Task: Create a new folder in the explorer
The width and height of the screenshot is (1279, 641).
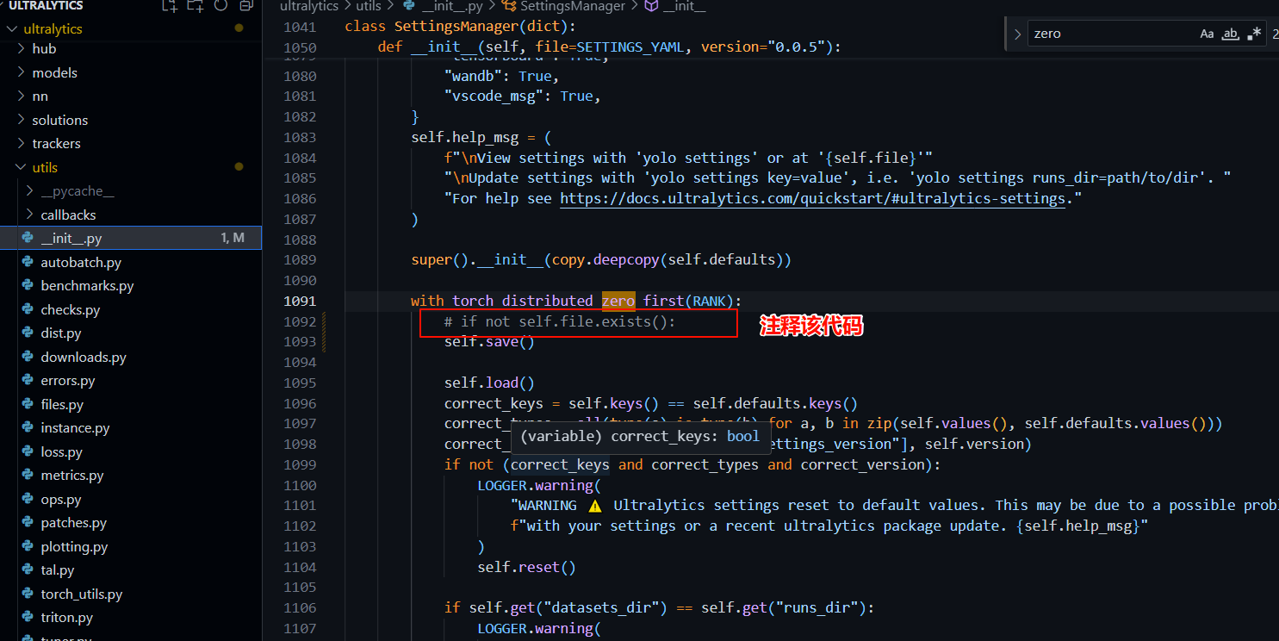Action: tap(195, 6)
